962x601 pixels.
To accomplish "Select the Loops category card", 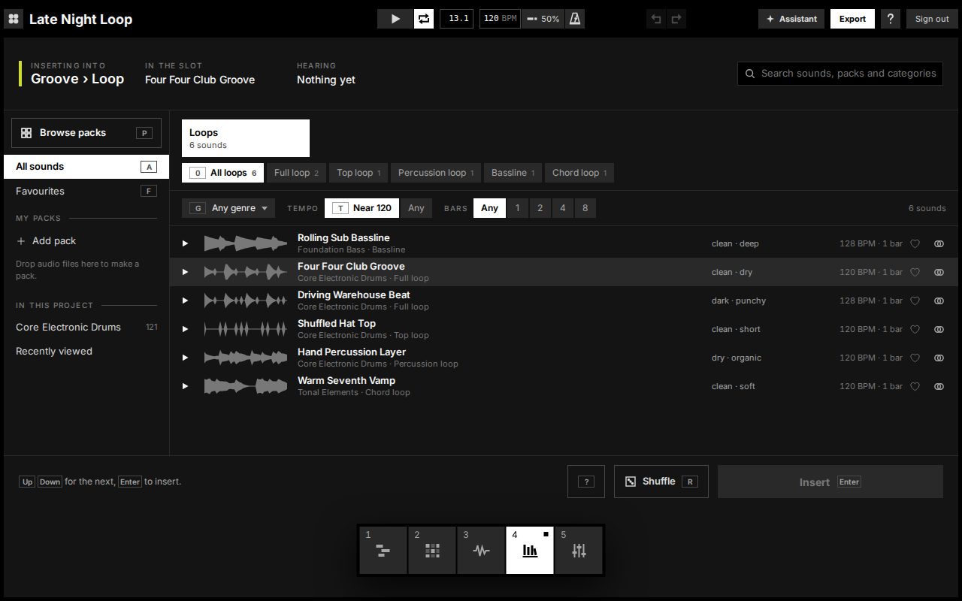I will click(x=246, y=138).
